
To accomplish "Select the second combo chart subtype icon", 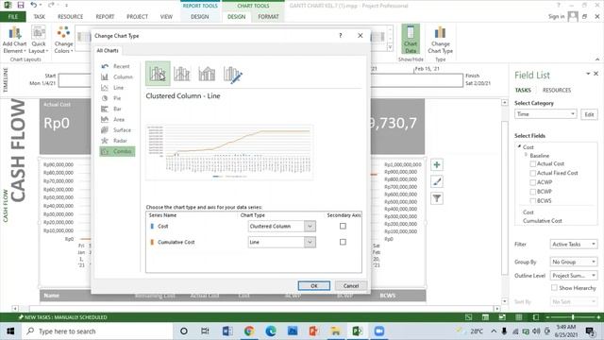I will click(x=182, y=74).
